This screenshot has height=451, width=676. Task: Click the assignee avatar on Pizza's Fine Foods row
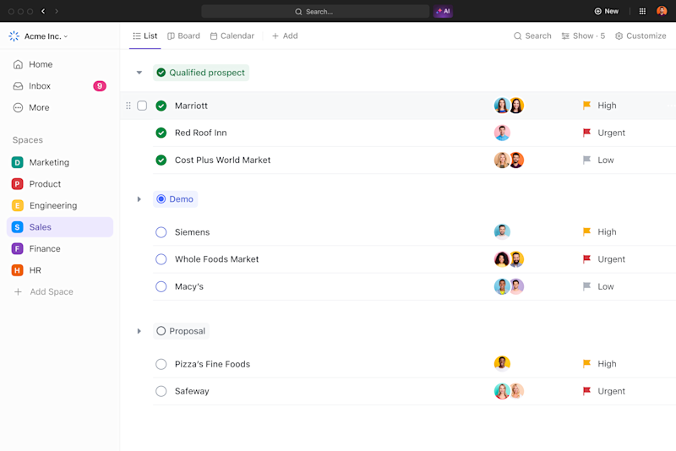(x=502, y=363)
